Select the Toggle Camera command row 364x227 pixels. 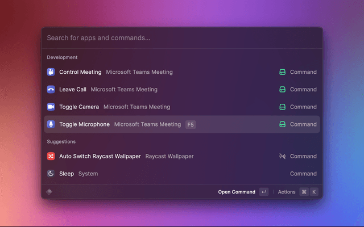171,107
